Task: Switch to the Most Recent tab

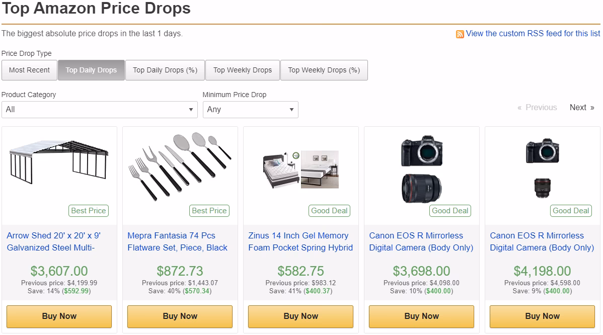Action: pos(29,70)
